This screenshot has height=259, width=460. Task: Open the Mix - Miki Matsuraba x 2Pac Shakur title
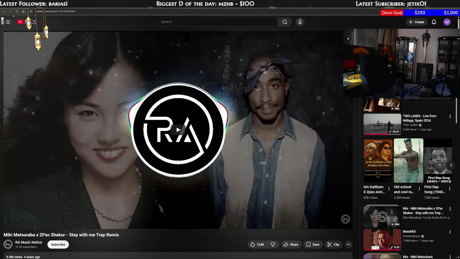[423, 211]
